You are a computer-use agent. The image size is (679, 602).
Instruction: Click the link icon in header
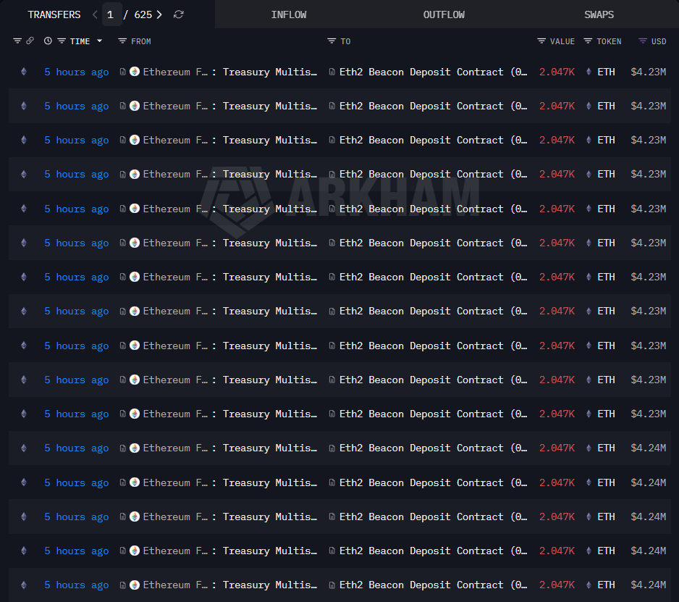pos(30,41)
